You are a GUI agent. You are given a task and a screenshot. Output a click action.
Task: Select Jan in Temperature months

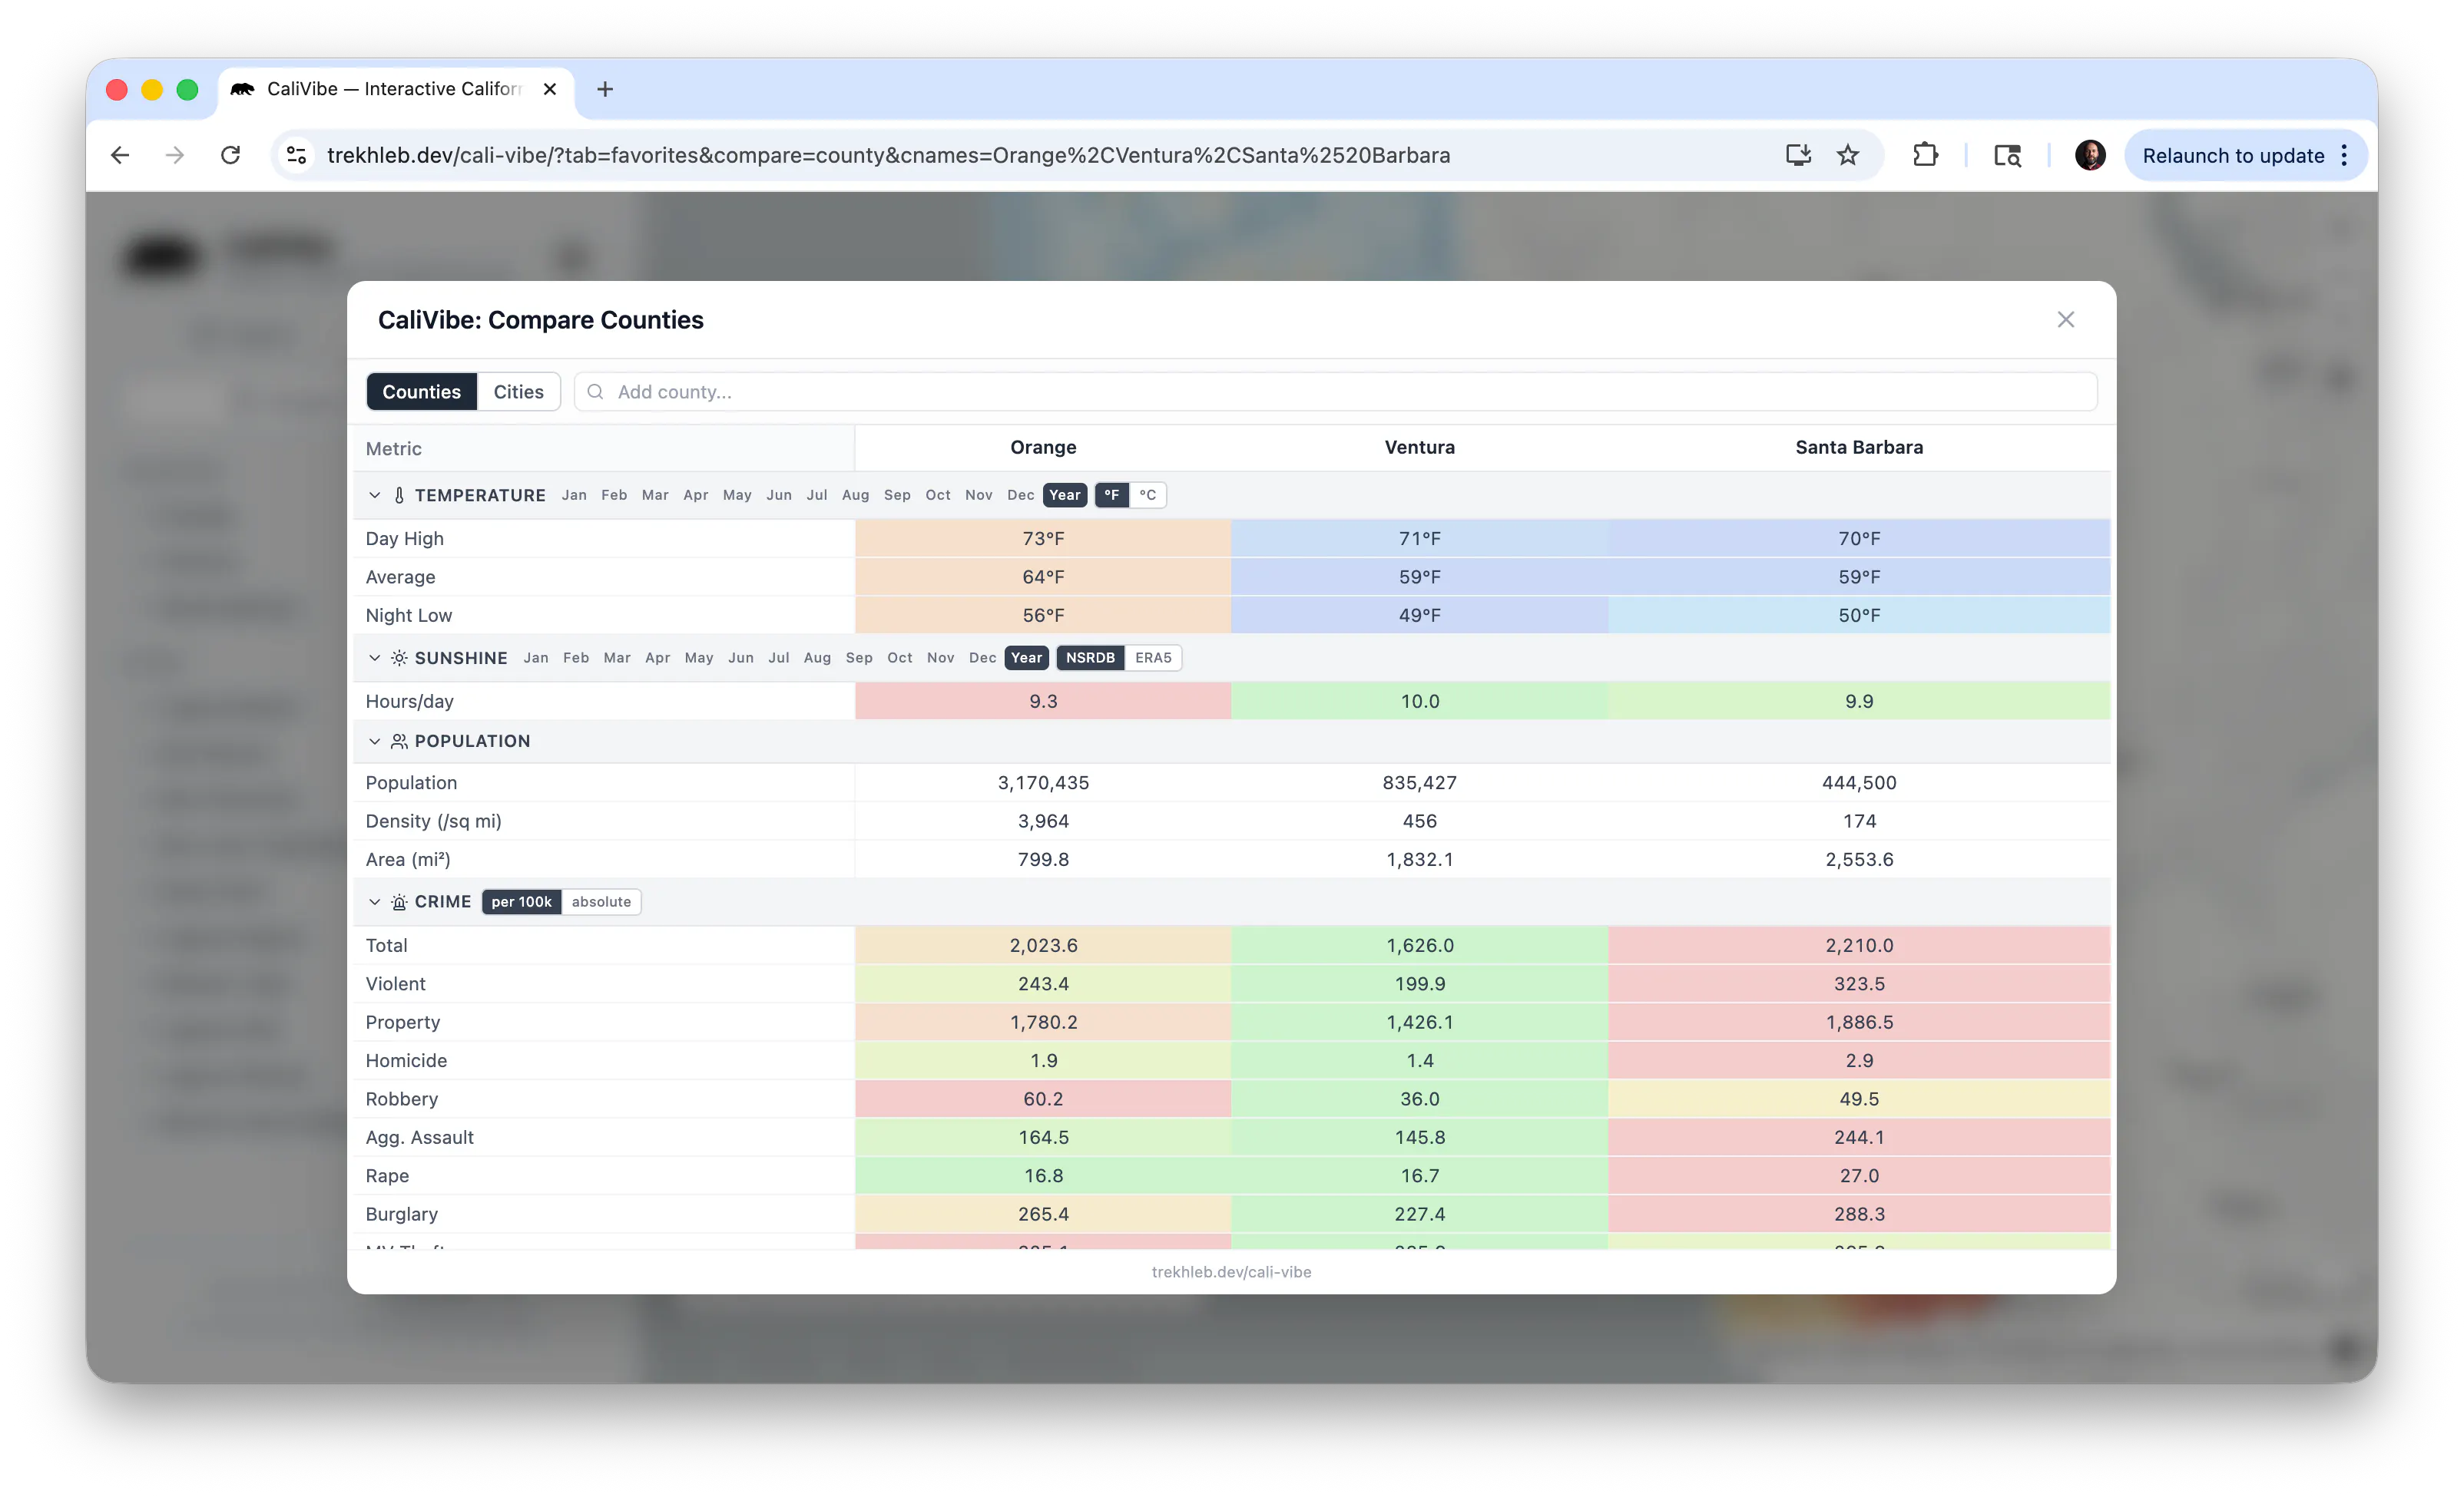tap(574, 494)
